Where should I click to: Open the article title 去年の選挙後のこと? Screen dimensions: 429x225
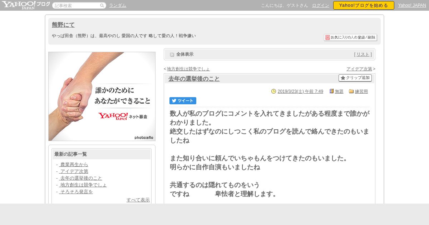[194, 79]
